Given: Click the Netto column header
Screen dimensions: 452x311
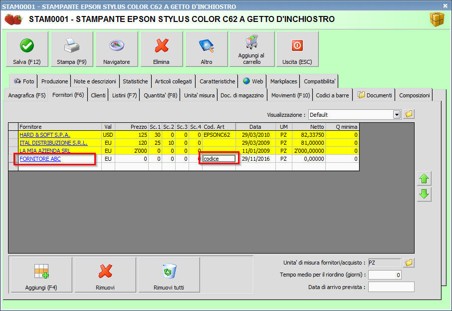Looking at the screenshot, I should tap(309, 127).
